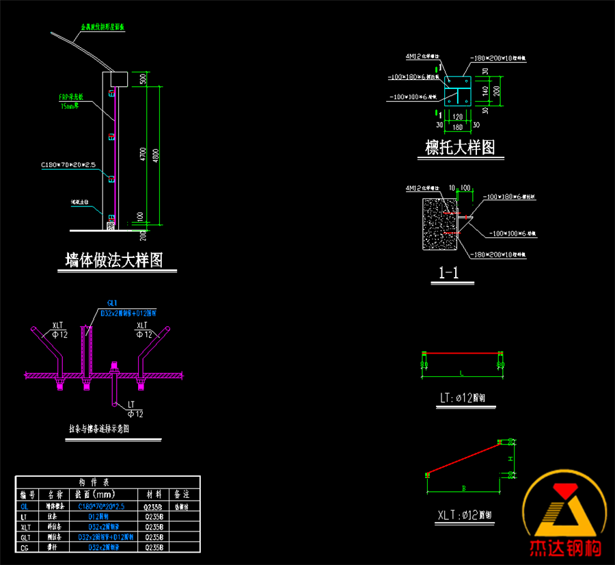
Task: Click the 材料 column header
Action: 154,495
